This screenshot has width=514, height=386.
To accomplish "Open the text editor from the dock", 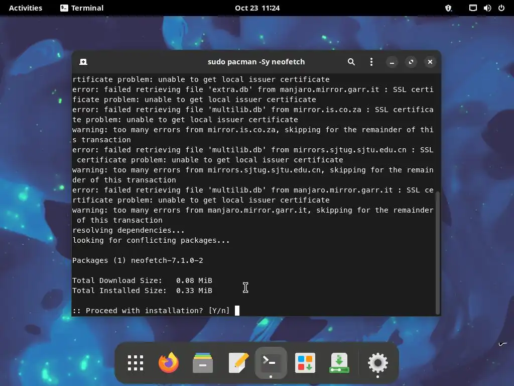I will [x=238, y=363].
